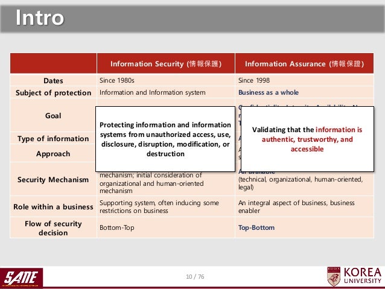
Task: Click the 'Top-Bottom' cell
Action: (305, 227)
